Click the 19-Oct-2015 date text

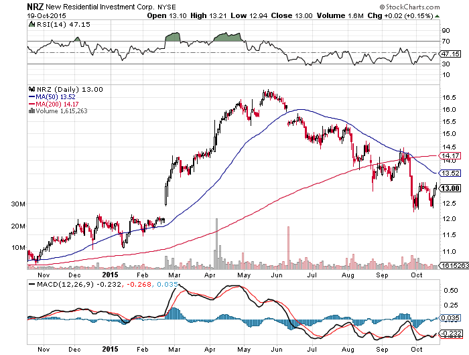point(46,16)
